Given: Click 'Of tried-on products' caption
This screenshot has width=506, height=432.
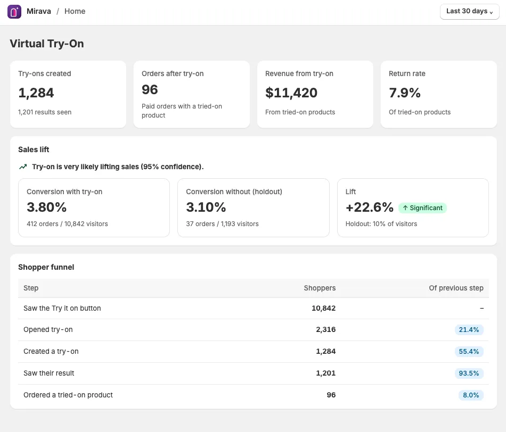Looking at the screenshot, I should click(420, 112).
